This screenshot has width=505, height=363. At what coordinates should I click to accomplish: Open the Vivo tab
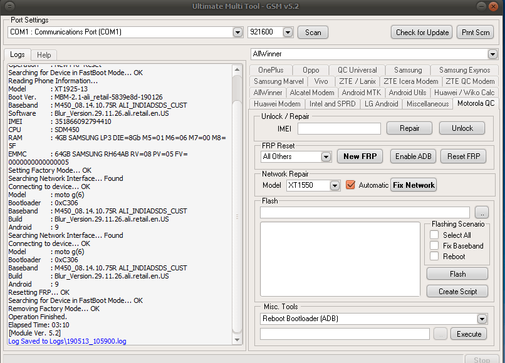click(x=321, y=81)
